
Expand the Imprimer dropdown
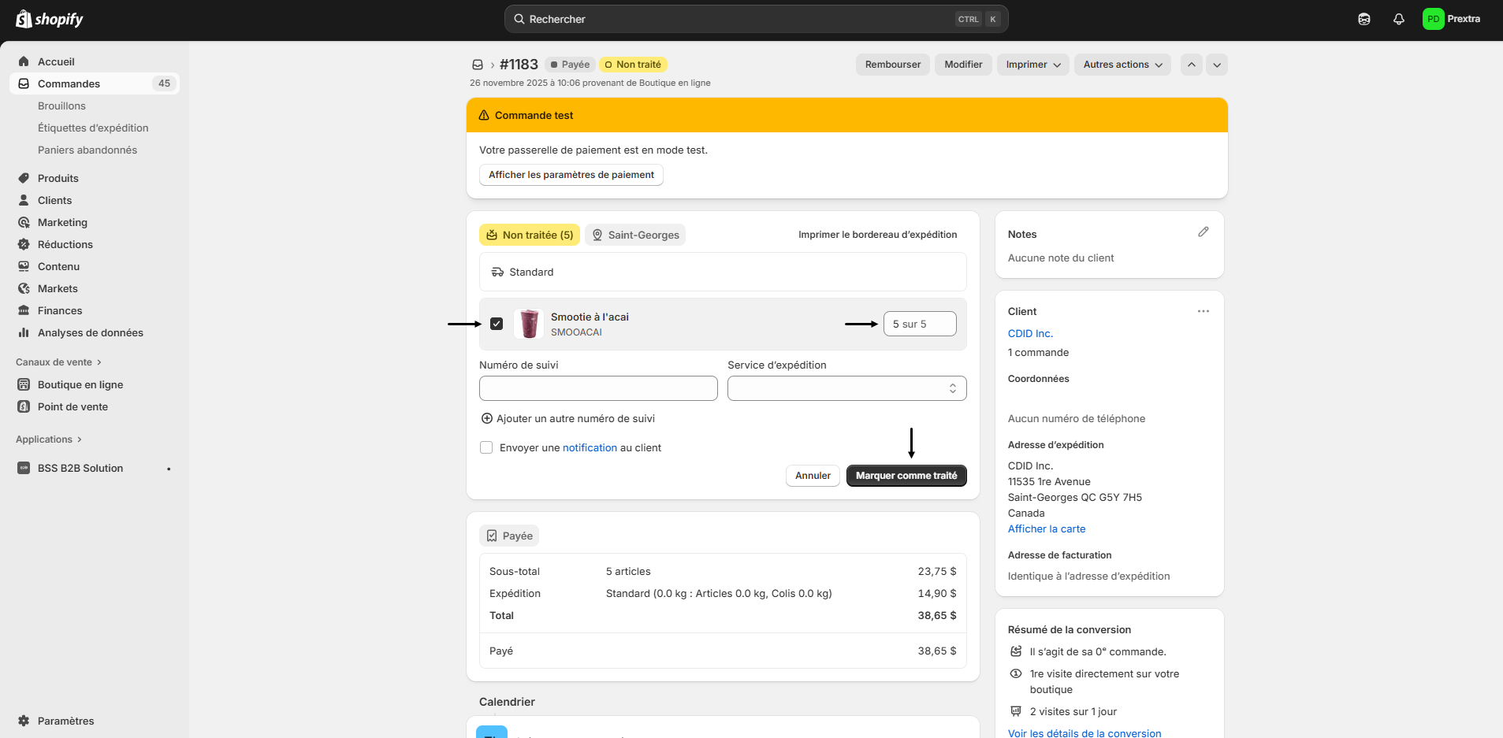1032,65
